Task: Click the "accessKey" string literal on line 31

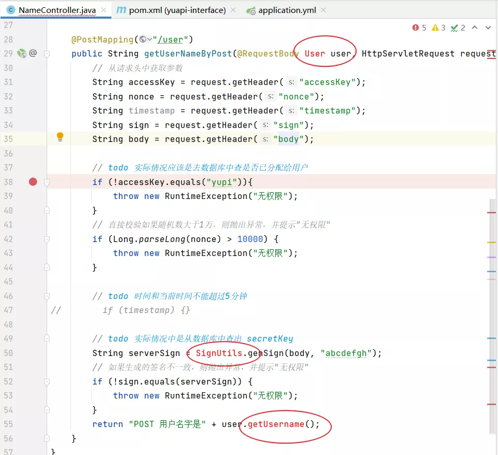Action: (327, 82)
